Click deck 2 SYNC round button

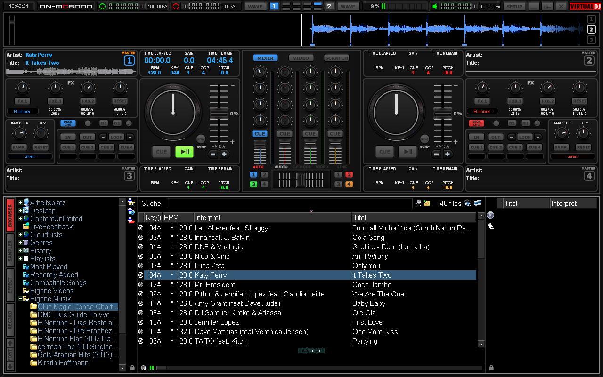coord(424,139)
